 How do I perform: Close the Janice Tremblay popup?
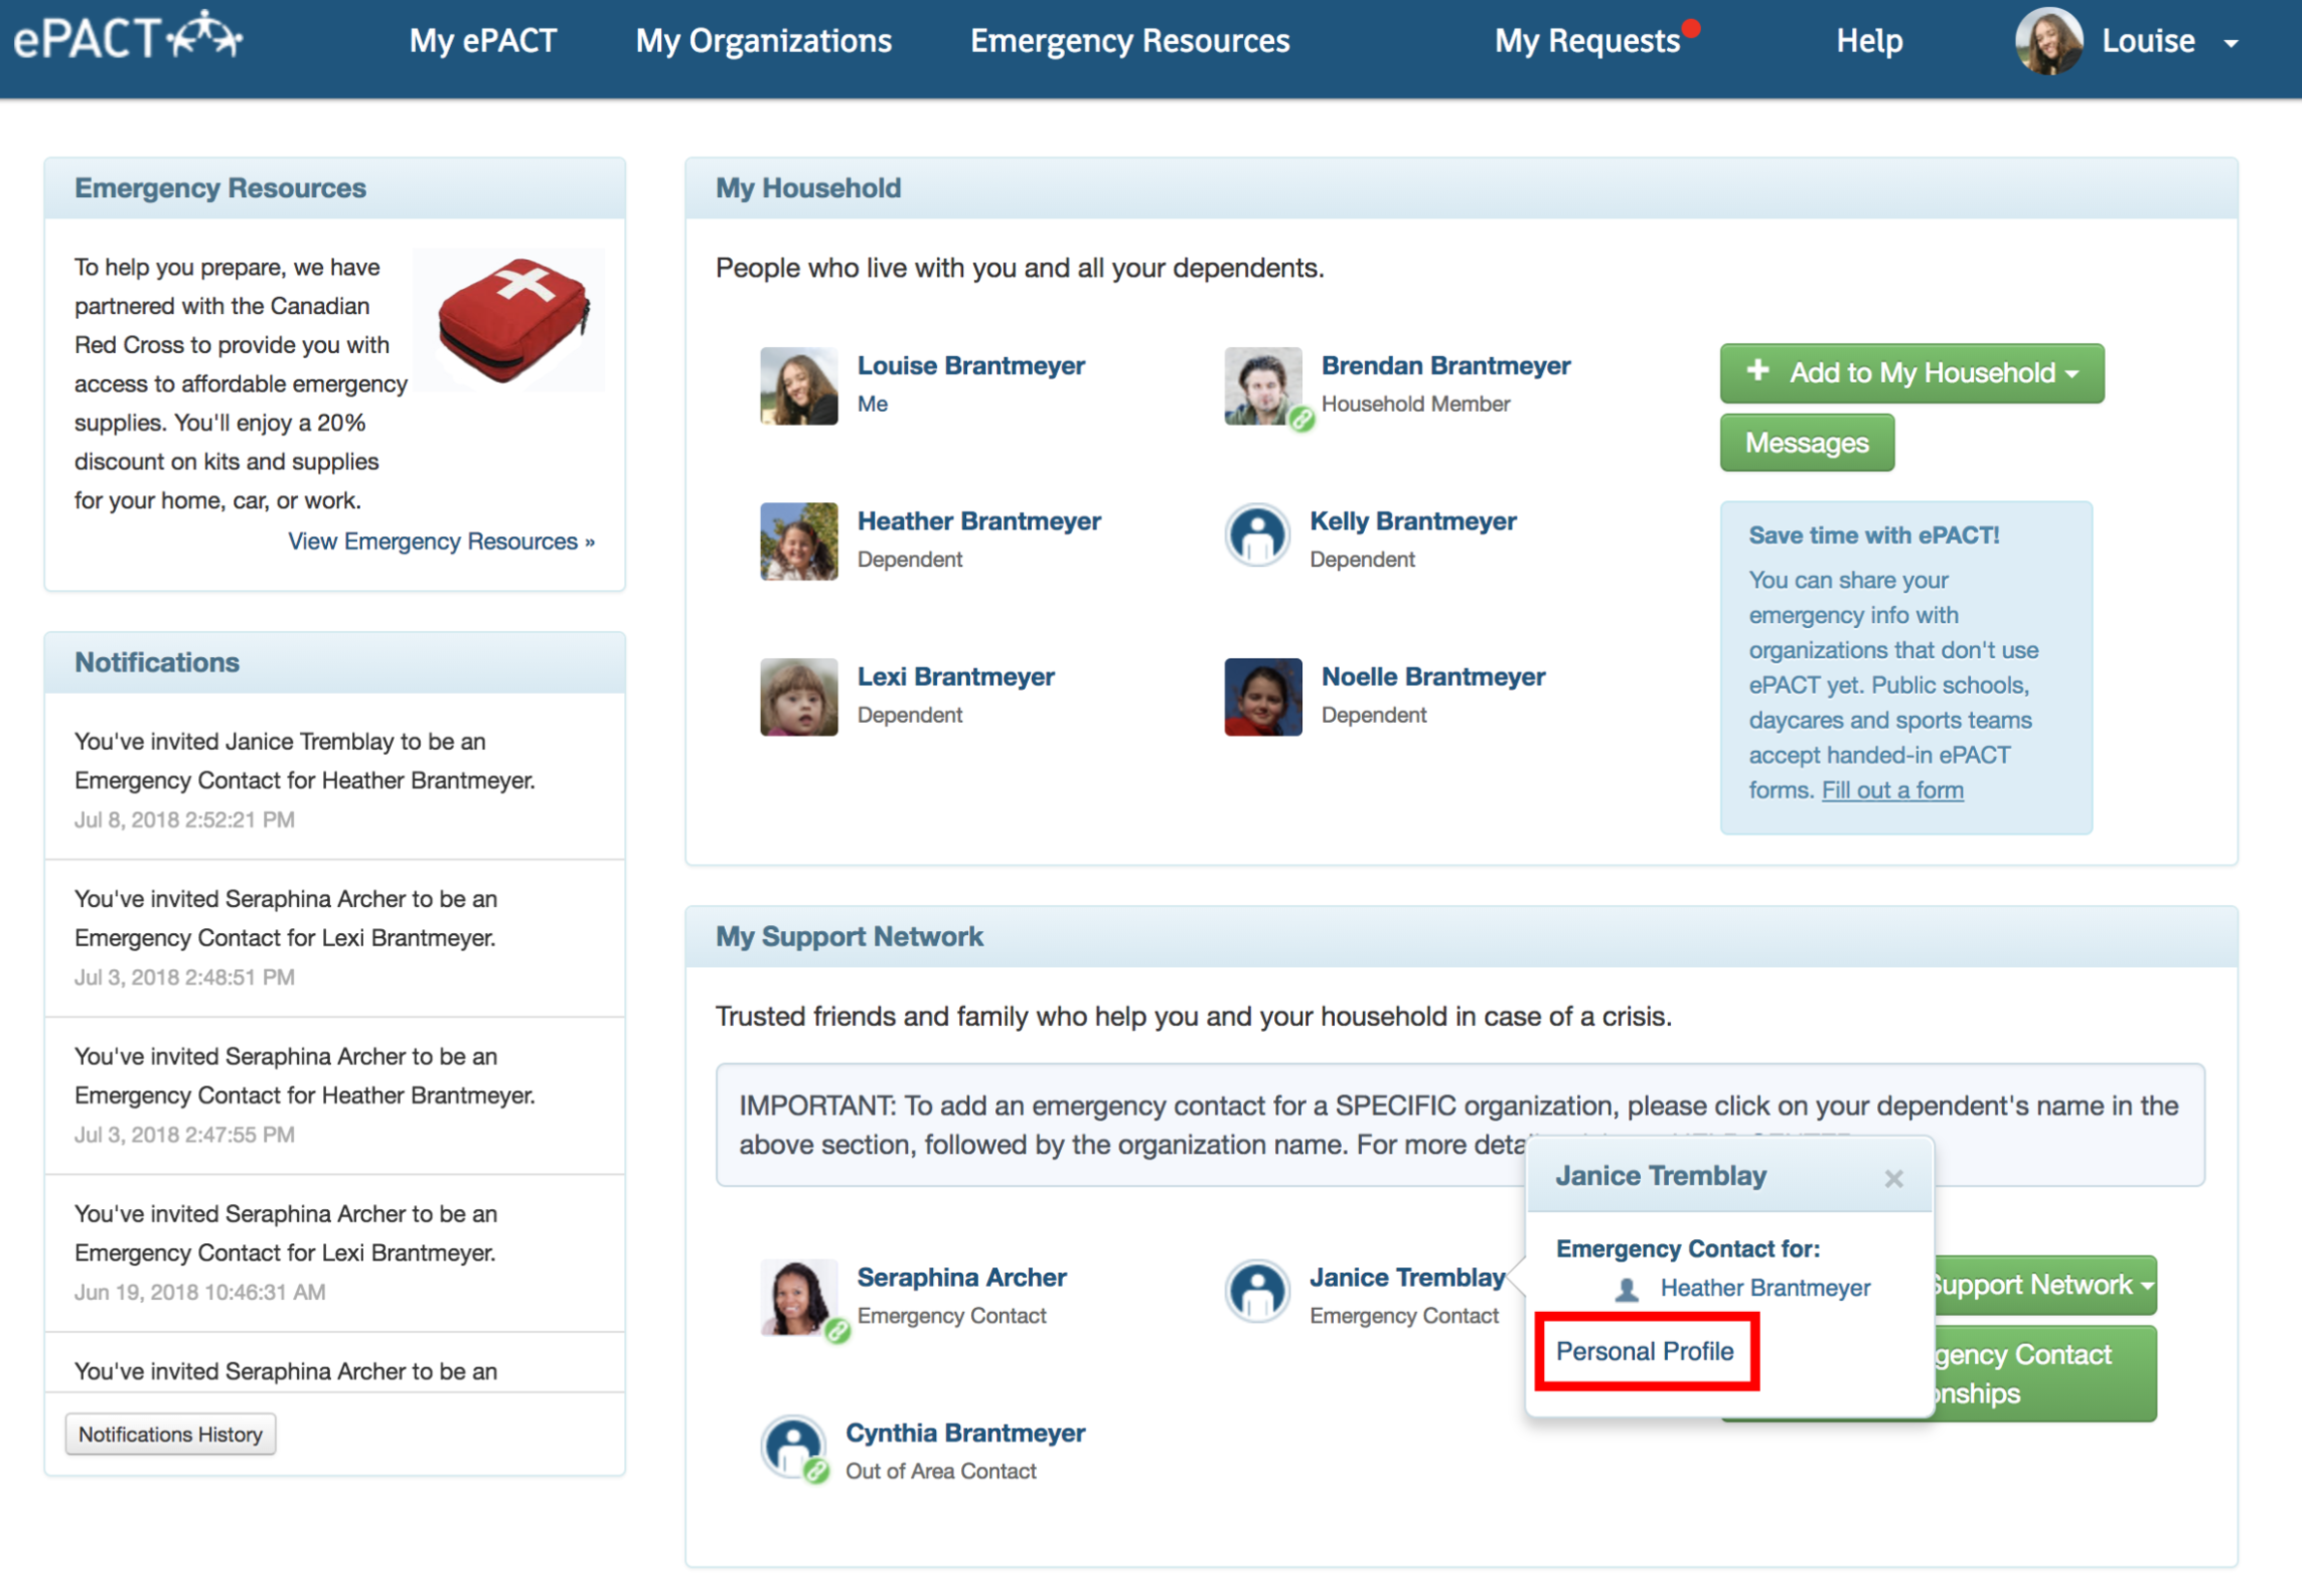[x=1893, y=1179]
